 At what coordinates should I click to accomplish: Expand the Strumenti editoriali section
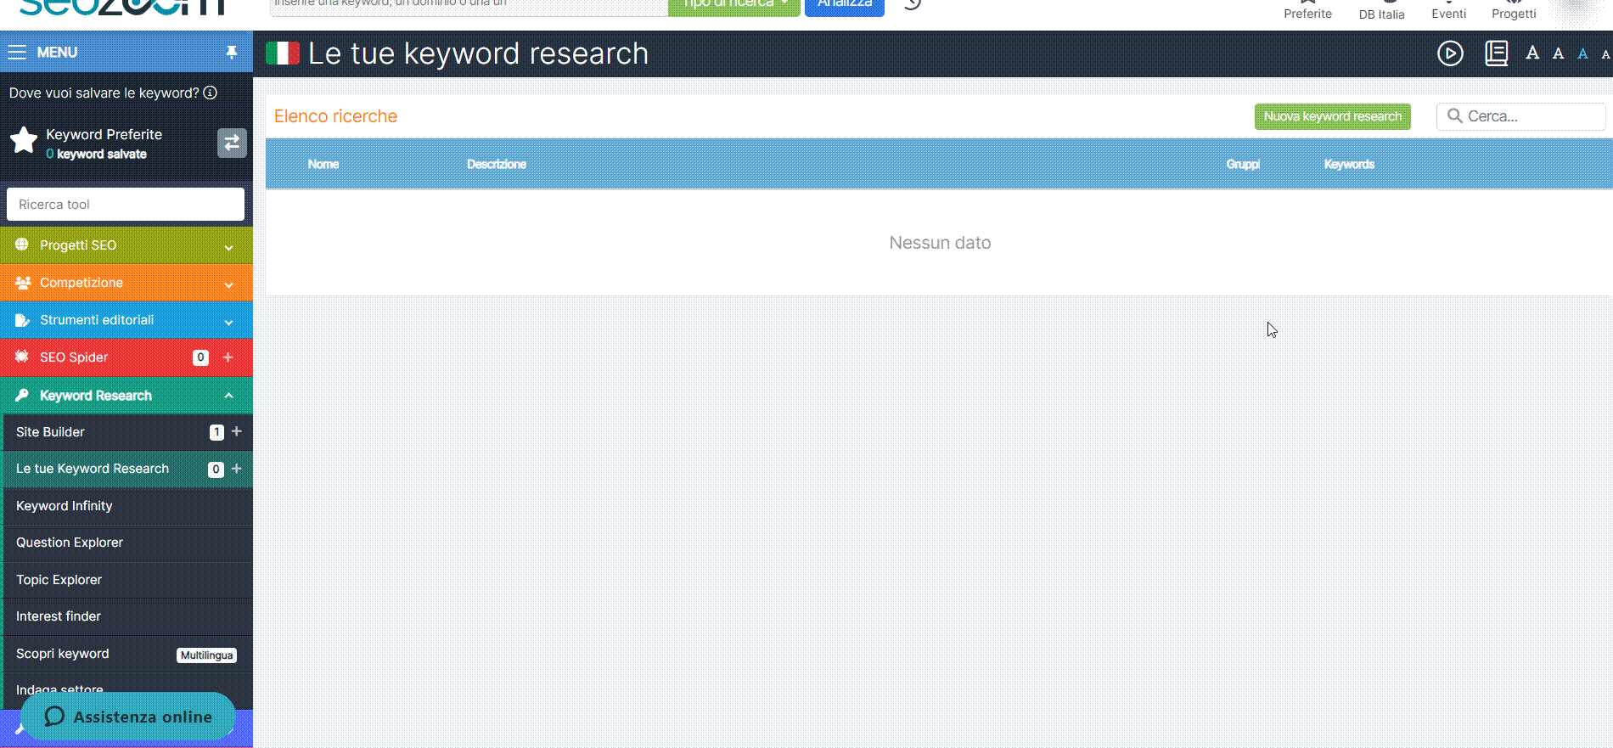pos(228,323)
